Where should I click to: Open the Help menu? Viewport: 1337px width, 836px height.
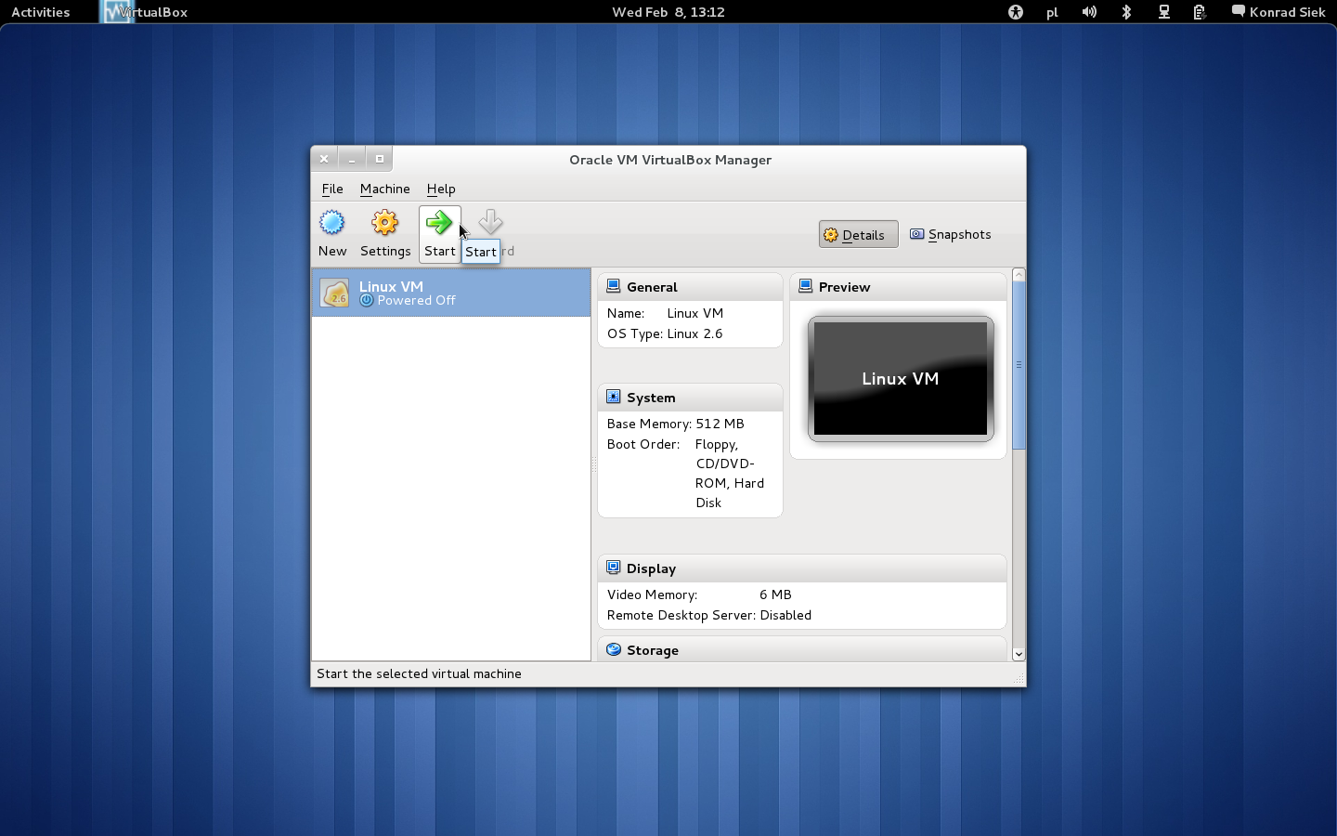point(441,189)
